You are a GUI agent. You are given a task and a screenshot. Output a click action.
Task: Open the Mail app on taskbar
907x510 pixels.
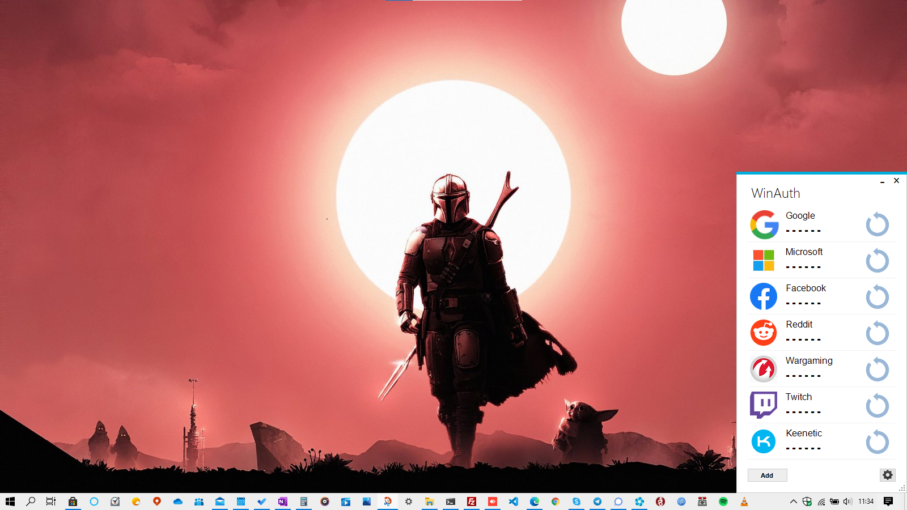(x=220, y=501)
